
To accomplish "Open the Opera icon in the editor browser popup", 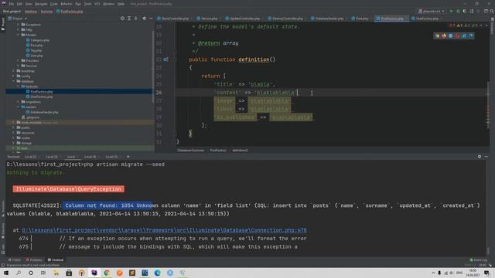I will (x=457, y=36).
